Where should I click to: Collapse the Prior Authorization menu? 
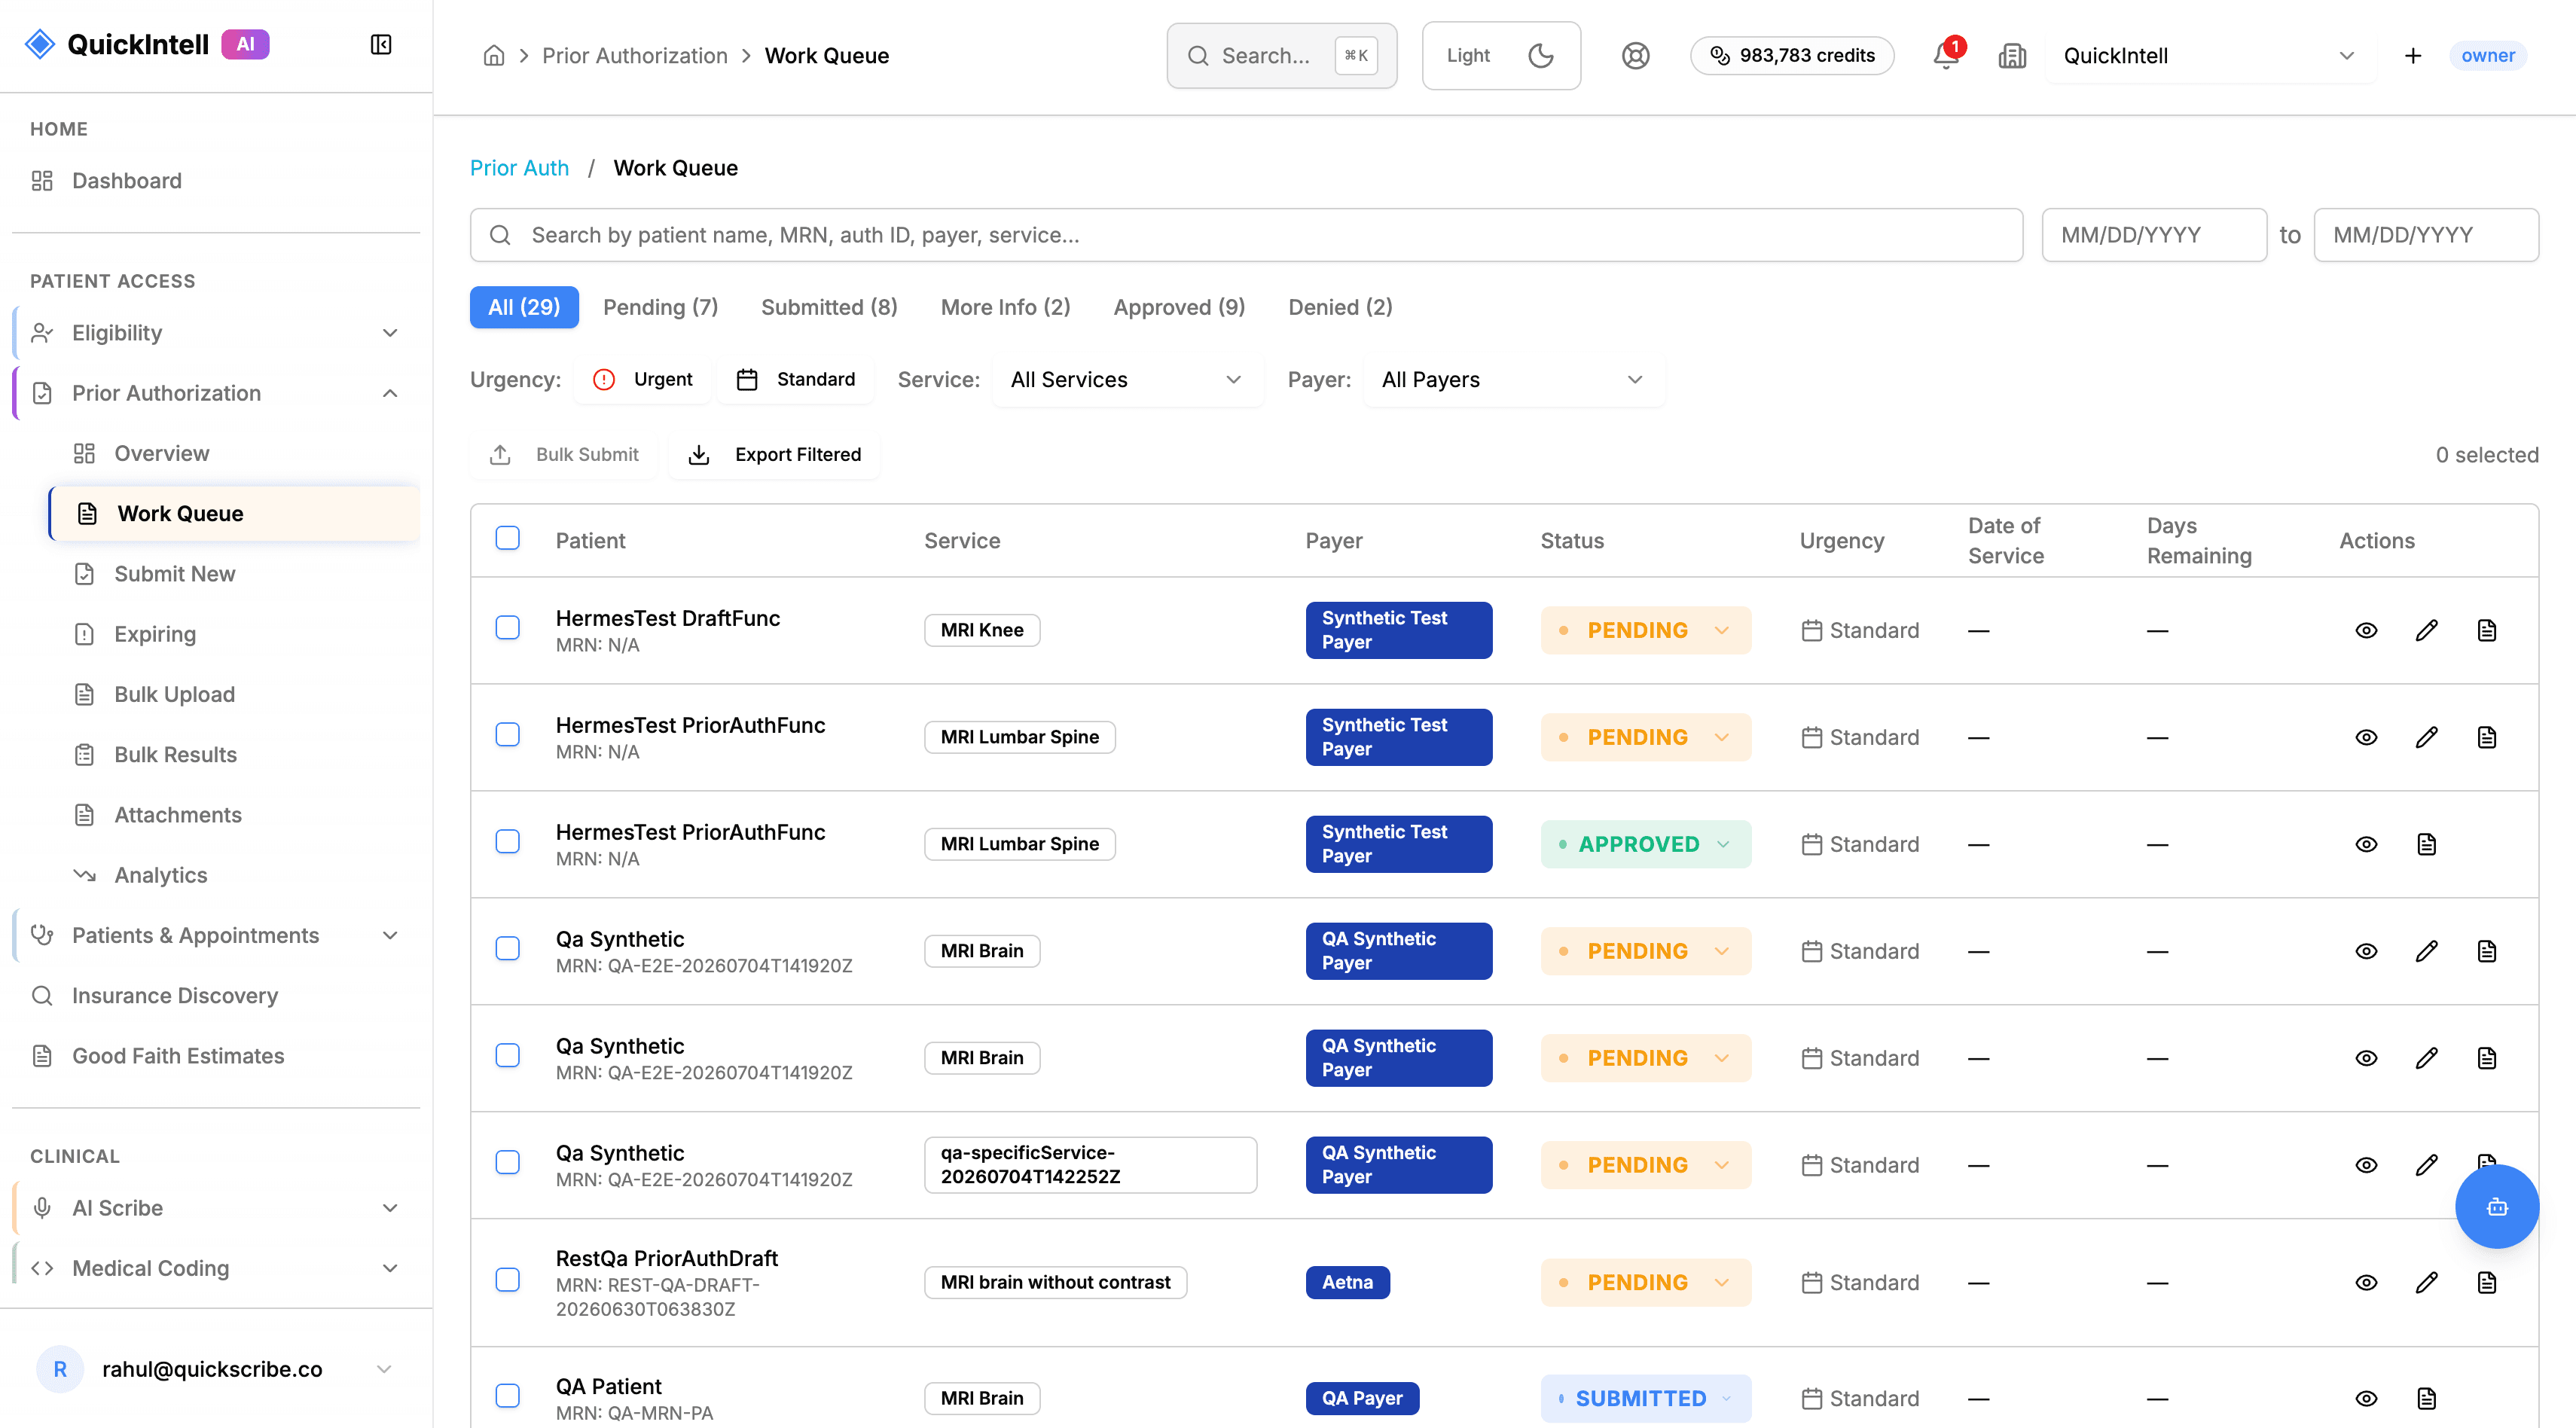point(216,393)
